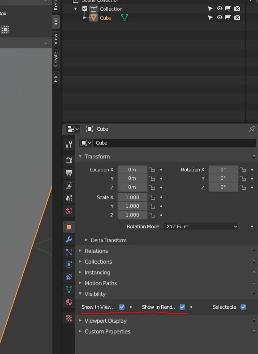Expand the Viewport Display panel
258x354 pixels.
coord(80,320)
